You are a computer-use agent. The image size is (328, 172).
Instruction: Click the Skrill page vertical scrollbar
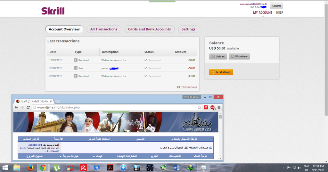click(326, 59)
